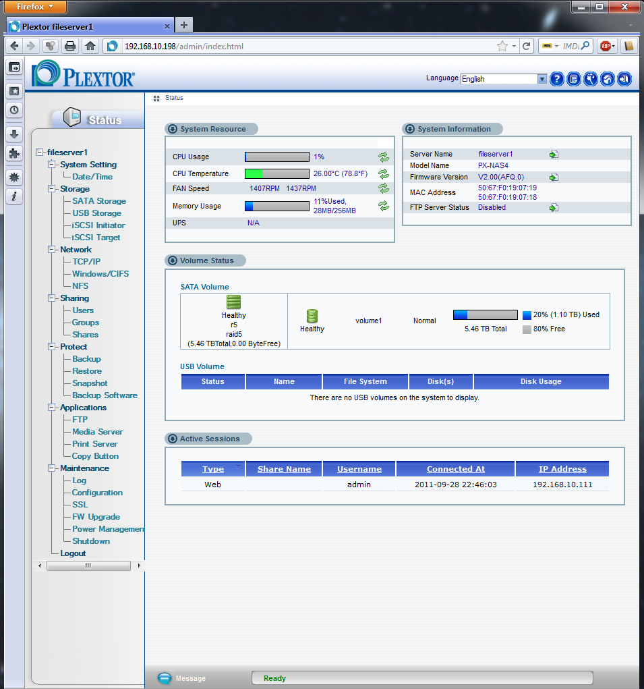The height and width of the screenshot is (689, 644).
Task: Click the setup wizard wand icon
Action: (x=591, y=79)
